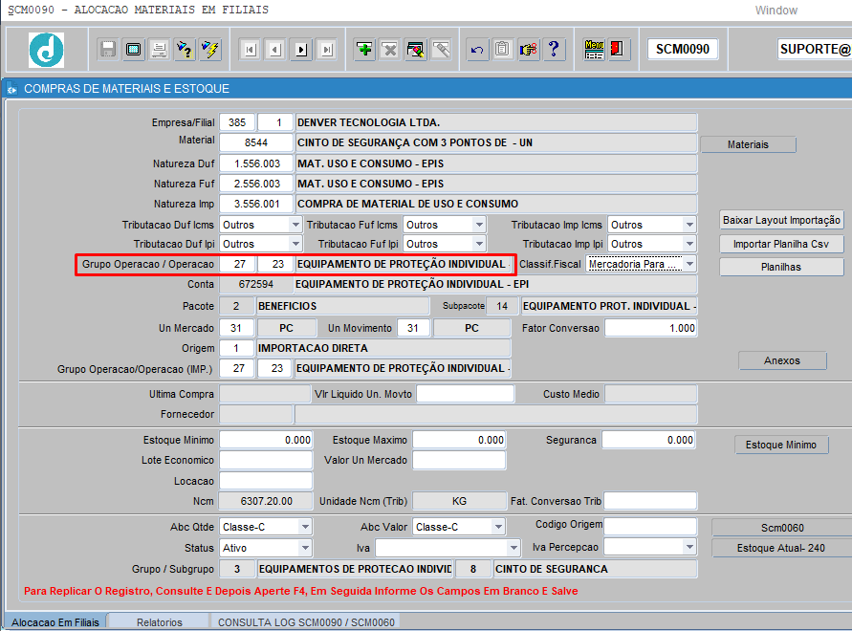Click the Enter Query flashlight icon

(x=185, y=50)
